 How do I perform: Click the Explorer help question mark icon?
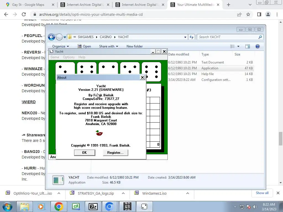[258, 46]
